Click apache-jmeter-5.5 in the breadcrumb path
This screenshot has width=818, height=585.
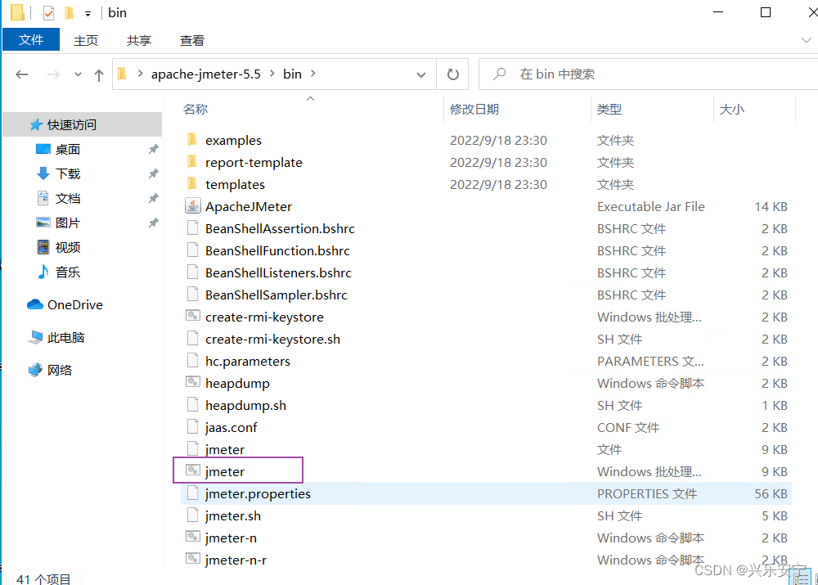205,74
